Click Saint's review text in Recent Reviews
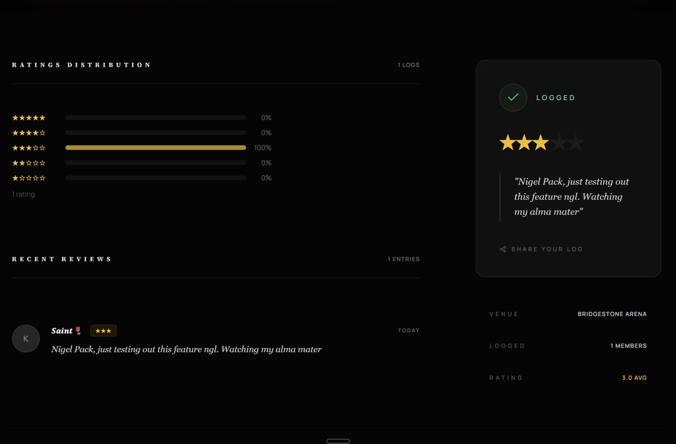The height and width of the screenshot is (444, 676). [186, 349]
